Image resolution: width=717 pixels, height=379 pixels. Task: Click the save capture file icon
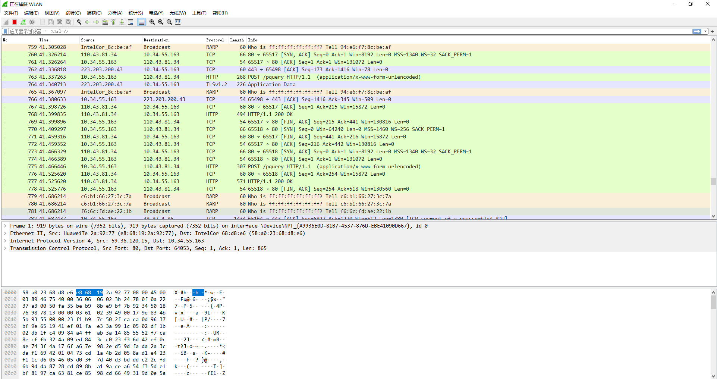(x=51, y=22)
